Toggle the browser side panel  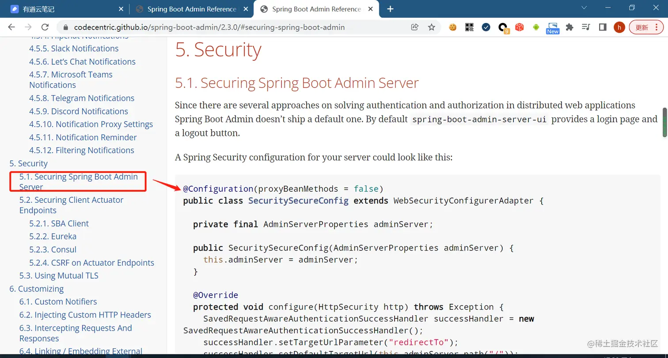[603, 27]
